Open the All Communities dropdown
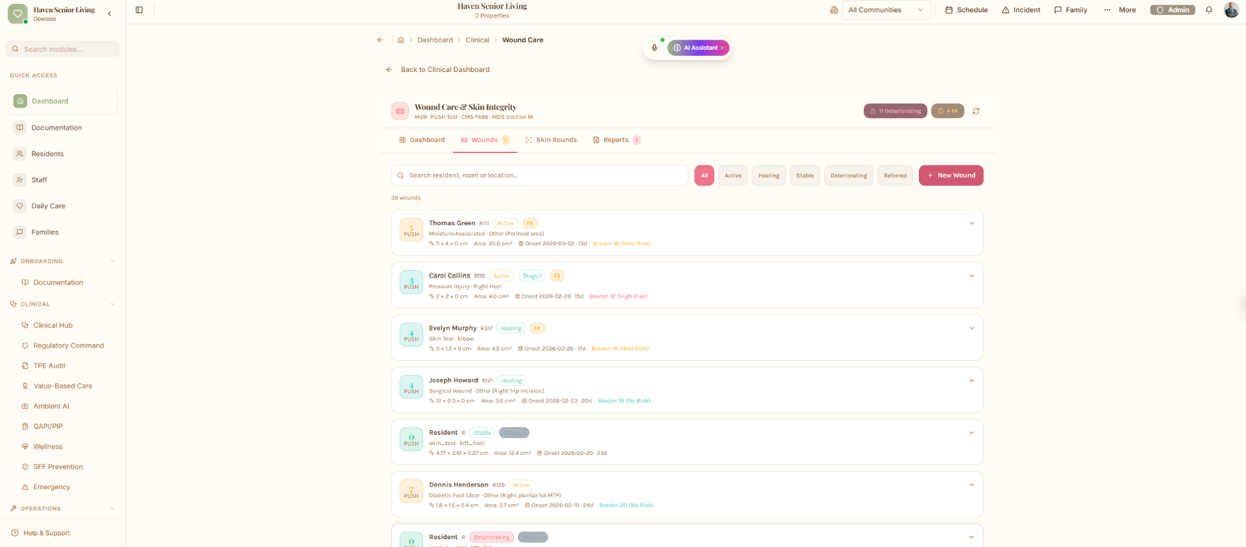The height and width of the screenshot is (547, 1246). tap(886, 10)
